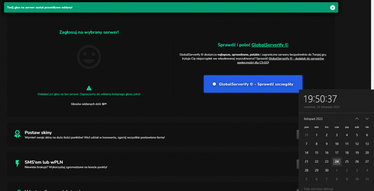This screenshot has height=191, width=374.
Task: Select November 19 in calendar
Action: [357, 153]
